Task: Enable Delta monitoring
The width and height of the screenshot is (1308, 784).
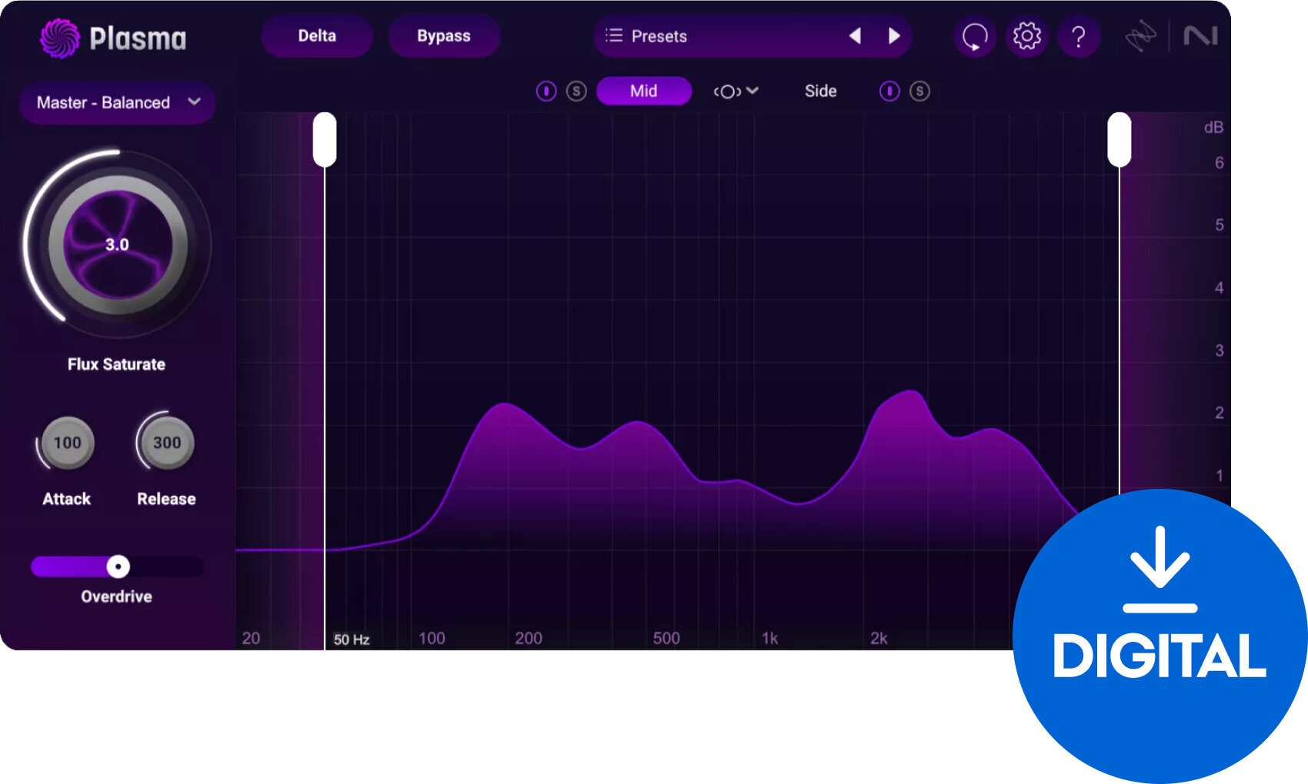Action: coord(317,35)
